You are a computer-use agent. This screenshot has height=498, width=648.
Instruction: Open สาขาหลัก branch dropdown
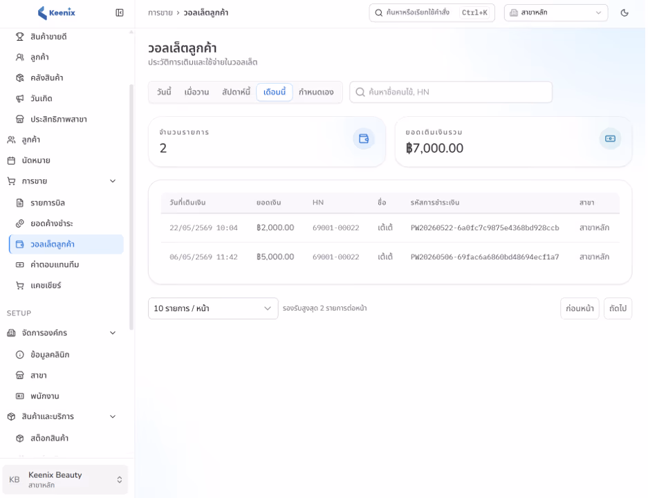556,13
